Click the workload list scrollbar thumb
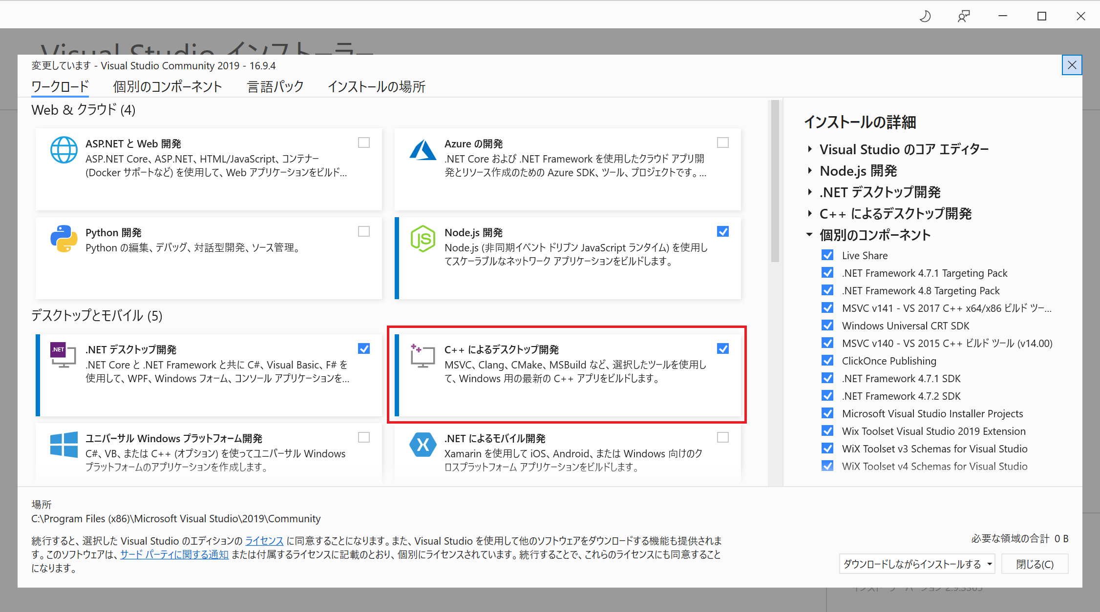The height and width of the screenshot is (612, 1100). (775, 181)
